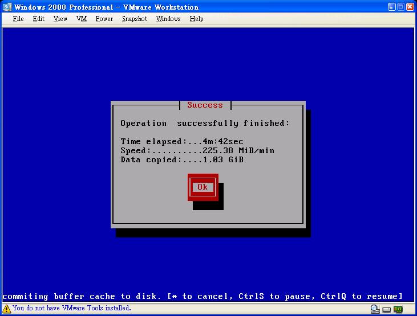Screen dimensions: 417x316
Task: Click the hard disk device status icon
Action: tap(387, 310)
